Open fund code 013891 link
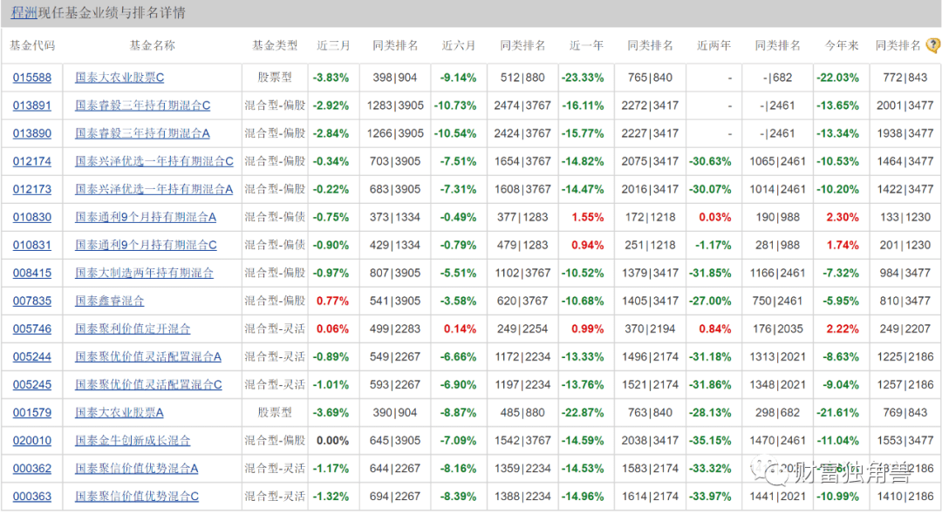 coord(32,105)
